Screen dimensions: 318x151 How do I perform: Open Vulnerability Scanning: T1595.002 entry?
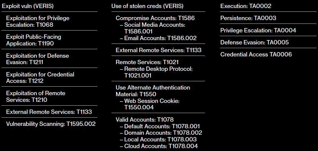(51, 124)
